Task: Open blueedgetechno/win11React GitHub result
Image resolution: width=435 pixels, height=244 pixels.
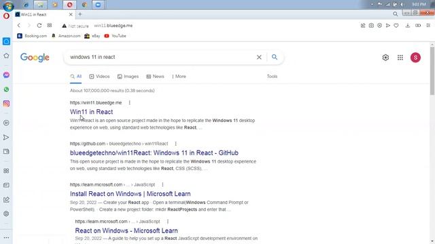Action: (154, 152)
